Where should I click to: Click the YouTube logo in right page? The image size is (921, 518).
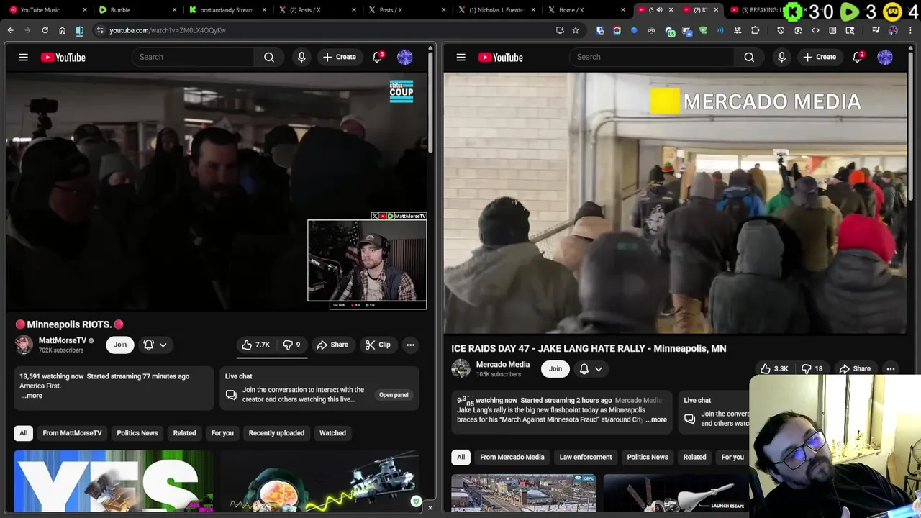tap(500, 57)
